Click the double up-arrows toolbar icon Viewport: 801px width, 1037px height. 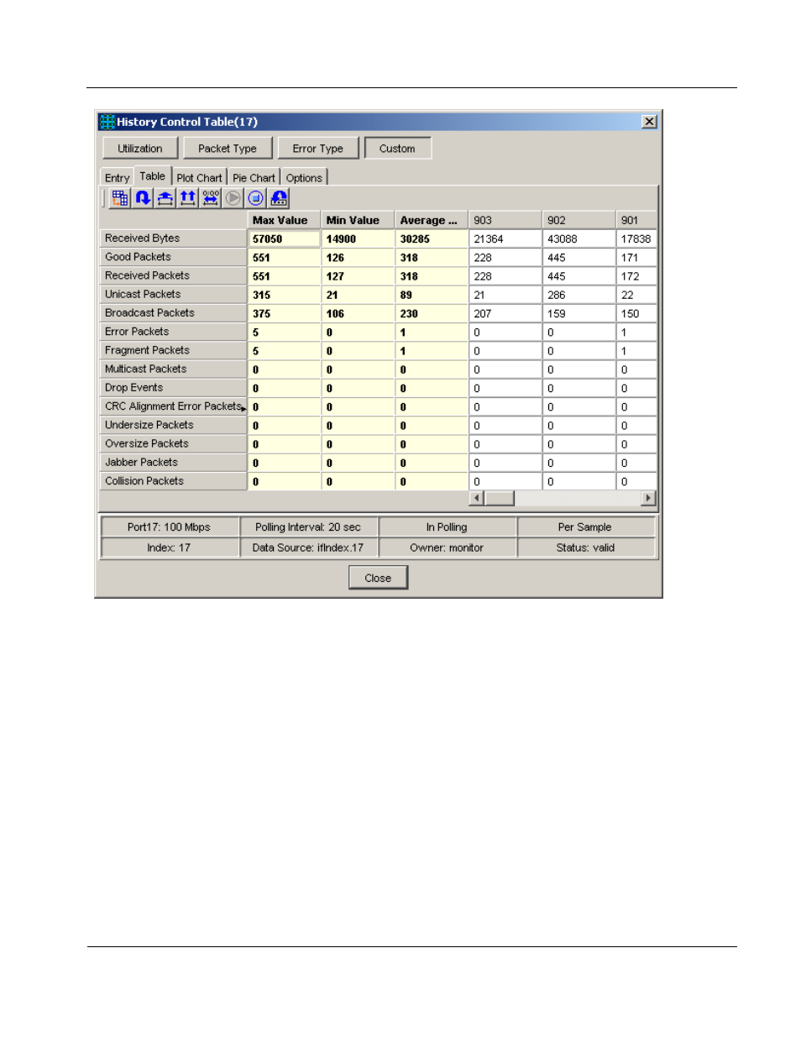click(188, 198)
